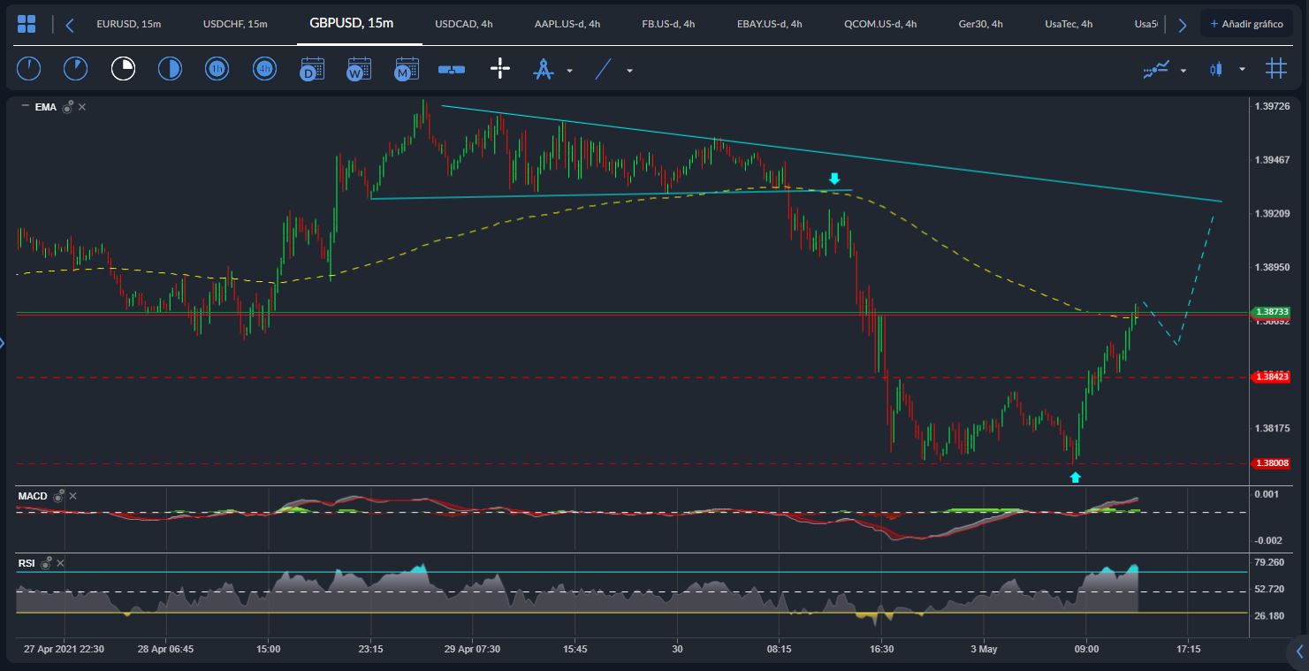Click the red 1.38423 price level label
The width and height of the screenshot is (1309, 671).
point(1272,377)
